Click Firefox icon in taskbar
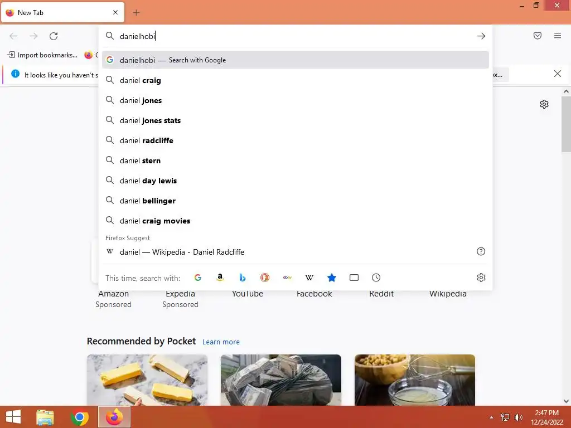Screen dimensions: 571x428 (x=114, y=417)
